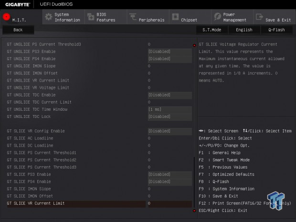Select GT UNSLICE TDC Current Limit value
Image resolution: width=296 pixels, height=222 pixels.
[x=149, y=102]
